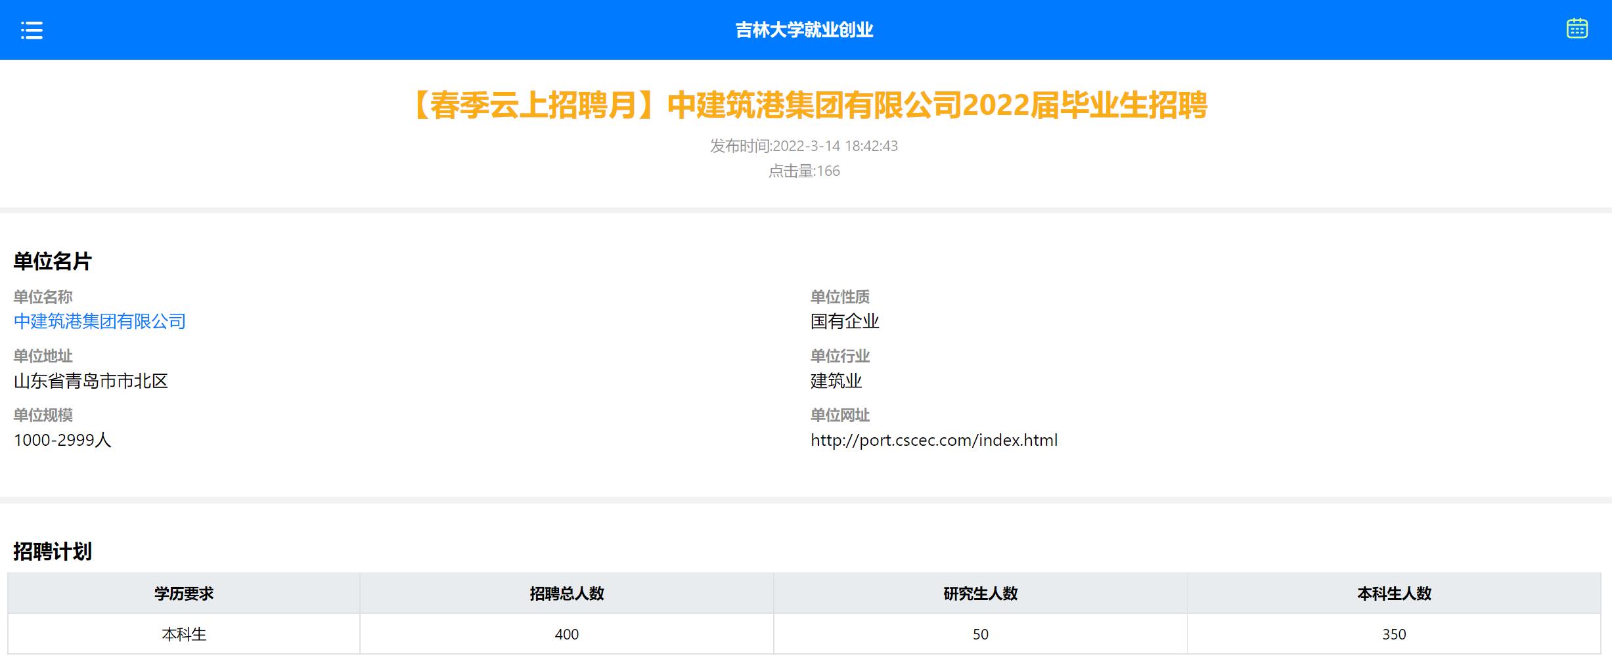Open the 中建筑港集团有限公司 company link
This screenshot has height=671, width=1612.
pos(100,321)
